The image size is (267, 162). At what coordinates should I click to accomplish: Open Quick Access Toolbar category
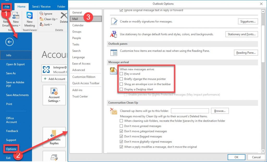pos(86,83)
